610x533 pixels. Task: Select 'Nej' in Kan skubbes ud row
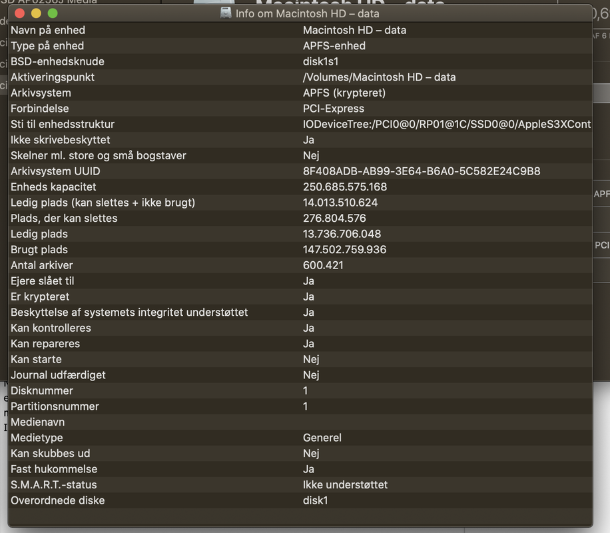[x=311, y=454]
